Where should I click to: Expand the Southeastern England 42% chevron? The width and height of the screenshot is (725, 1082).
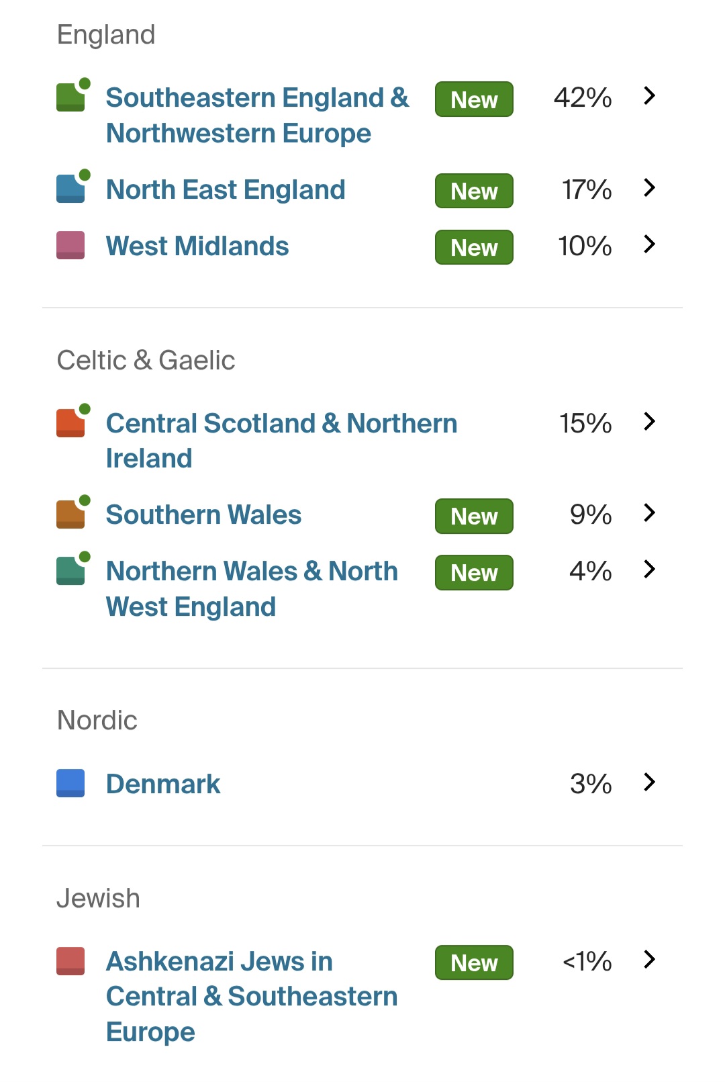point(649,96)
